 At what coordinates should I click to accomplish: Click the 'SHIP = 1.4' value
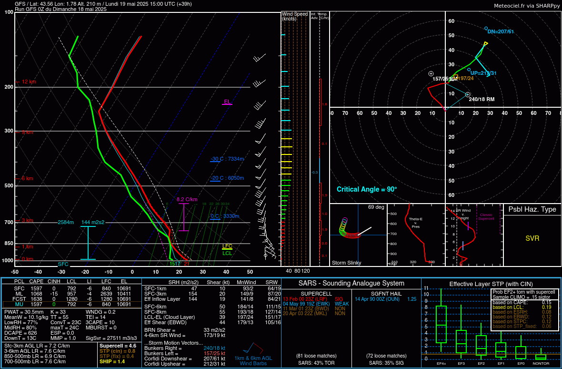click(x=112, y=361)
